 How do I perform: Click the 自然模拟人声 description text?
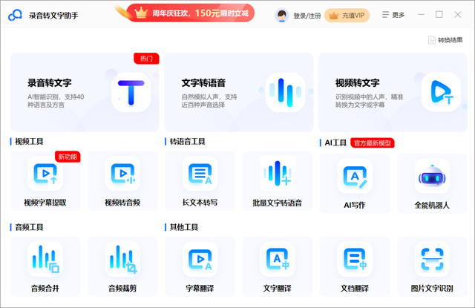pyautogui.click(x=209, y=101)
